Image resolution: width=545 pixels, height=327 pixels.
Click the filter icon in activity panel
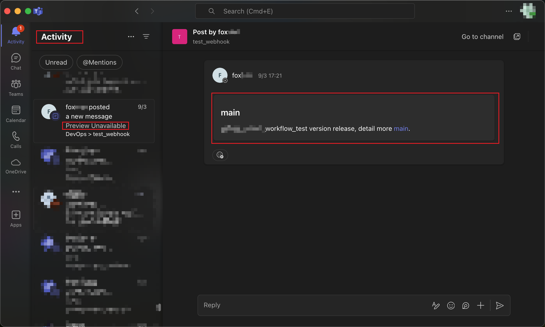(x=146, y=37)
